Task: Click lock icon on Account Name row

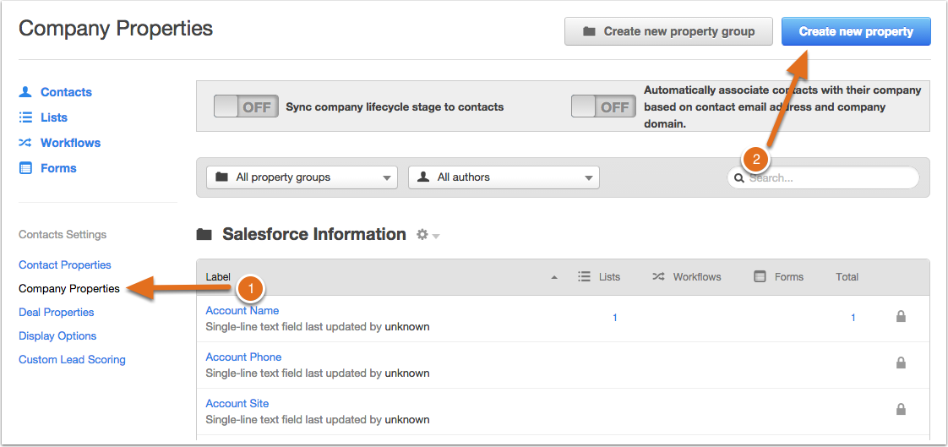Action: (901, 316)
